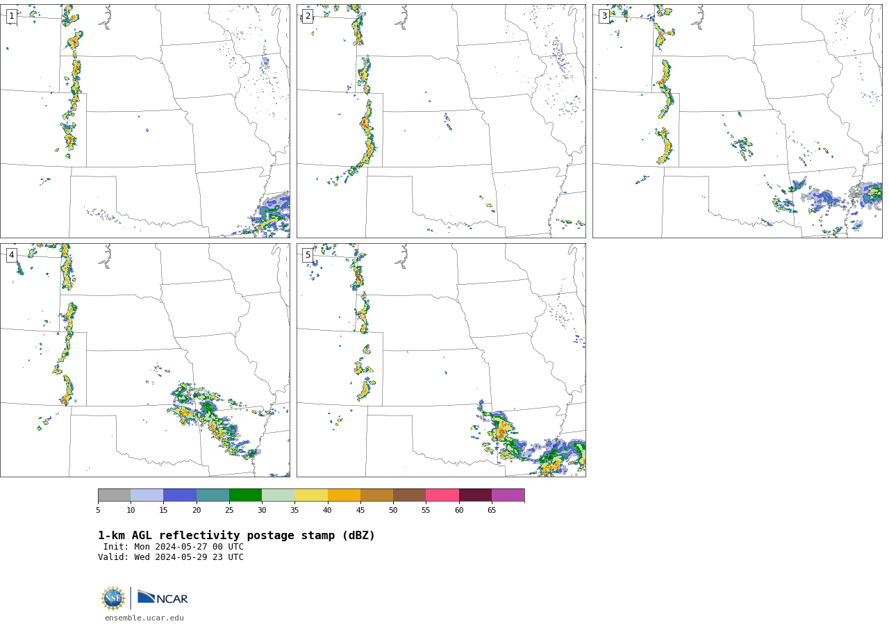This screenshot has height=626, width=889.
Task: Open ensemble member 4 reflectivity map
Action: (145, 360)
